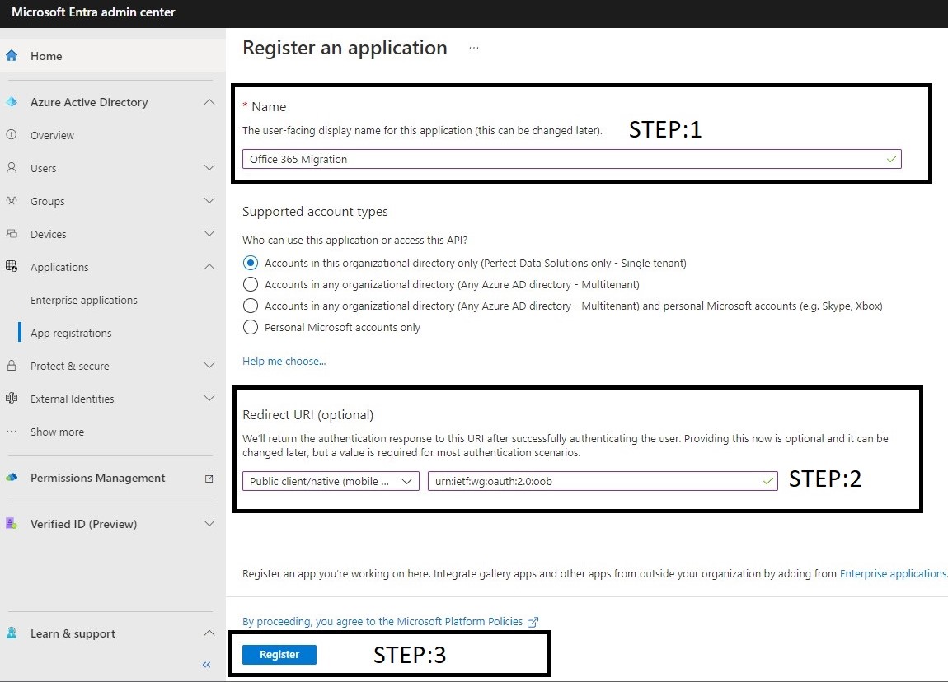948x682 pixels.
Task: Click the Help me choose... link
Action: click(284, 362)
